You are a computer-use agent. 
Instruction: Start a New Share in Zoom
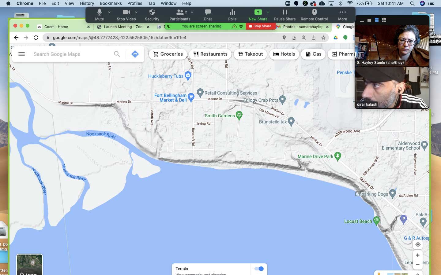[x=258, y=15]
